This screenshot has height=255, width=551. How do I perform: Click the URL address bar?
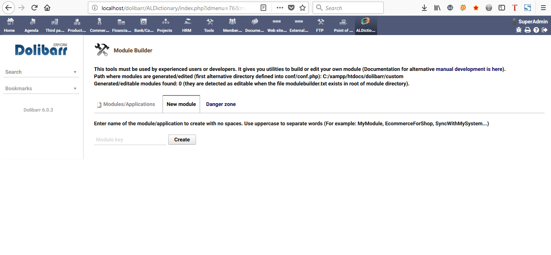click(173, 8)
